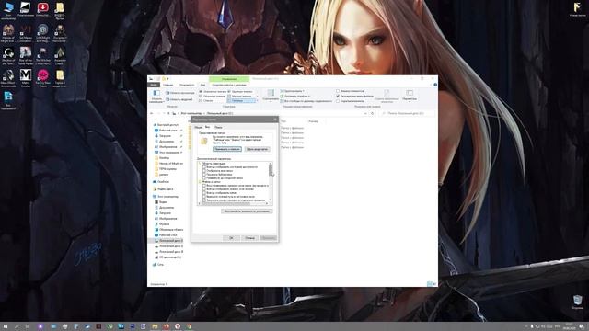Select the Assassin's Creed desktop icon
Screen dimensions: 589x331
60,55
